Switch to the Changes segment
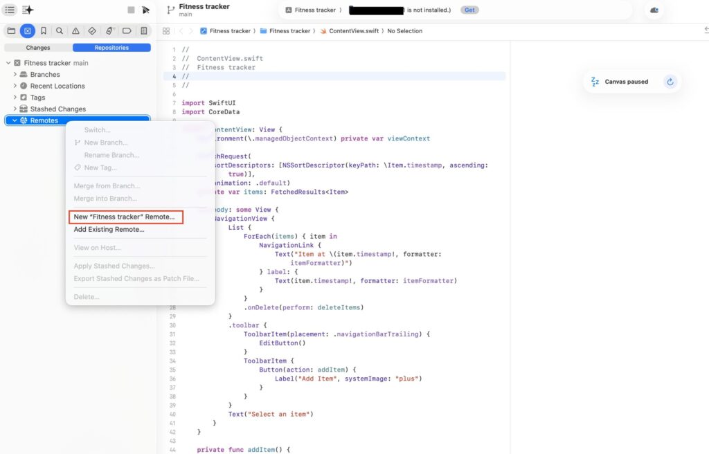The width and height of the screenshot is (709, 454). click(x=38, y=48)
